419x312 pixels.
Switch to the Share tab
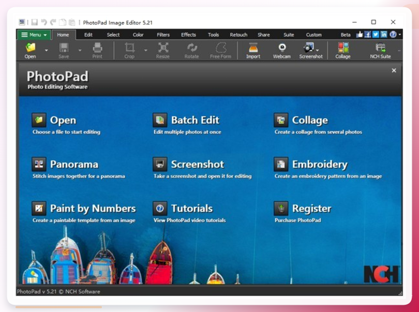[x=264, y=35]
